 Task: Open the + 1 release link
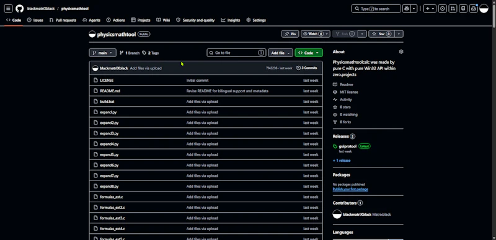(342, 161)
